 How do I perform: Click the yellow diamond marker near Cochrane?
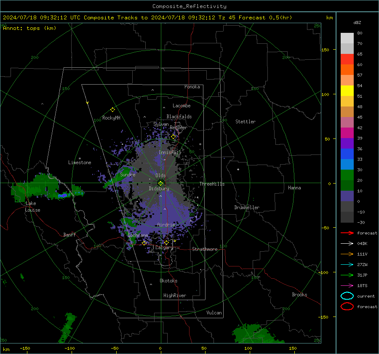click(144, 243)
